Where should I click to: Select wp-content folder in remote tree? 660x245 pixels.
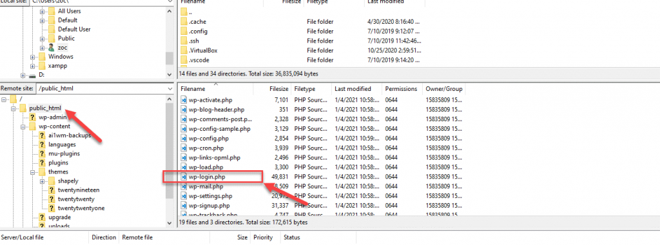coord(54,126)
